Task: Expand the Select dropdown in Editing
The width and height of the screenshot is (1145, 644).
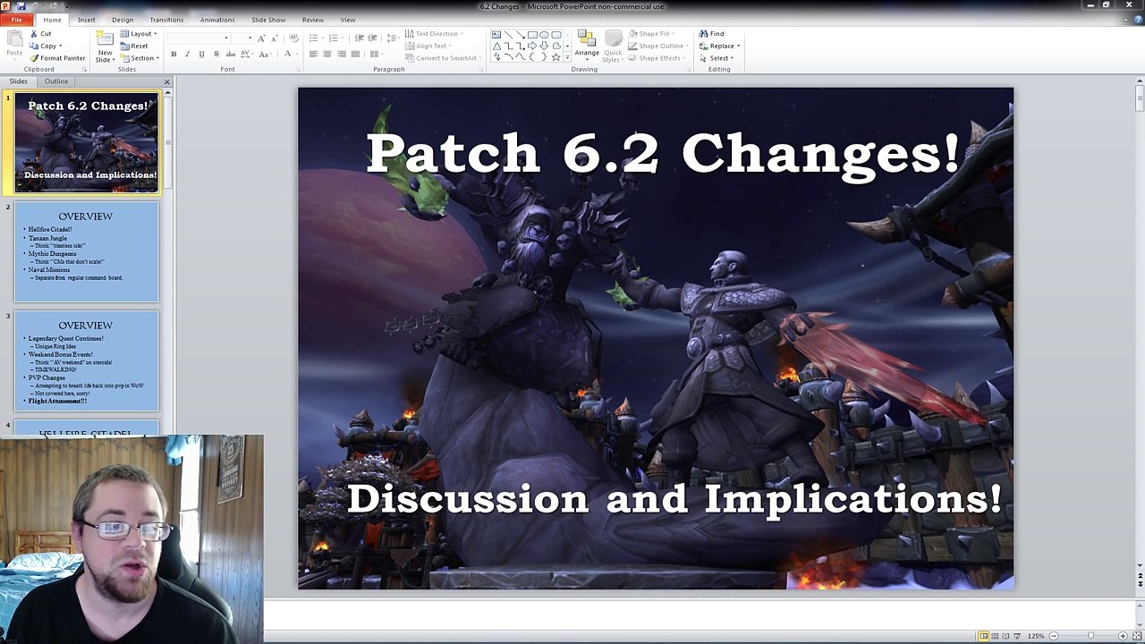Action: click(x=720, y=58)
